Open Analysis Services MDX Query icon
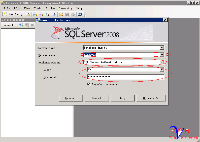The height and width of the screenshot is (142, 200). point(35,14)
